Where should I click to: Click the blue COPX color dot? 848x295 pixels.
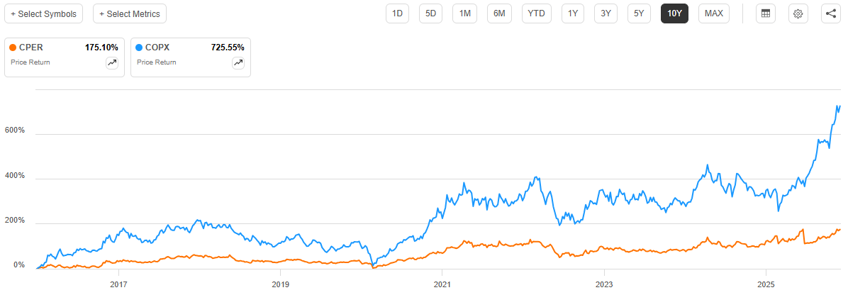pos(140,48)
